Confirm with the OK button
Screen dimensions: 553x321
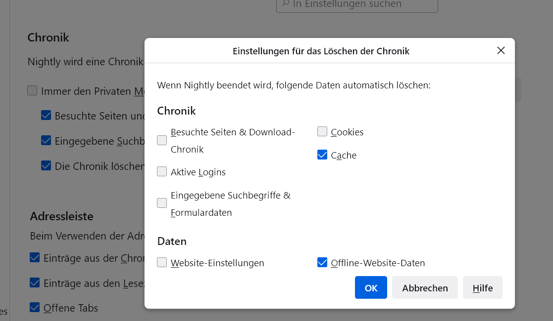371,288
